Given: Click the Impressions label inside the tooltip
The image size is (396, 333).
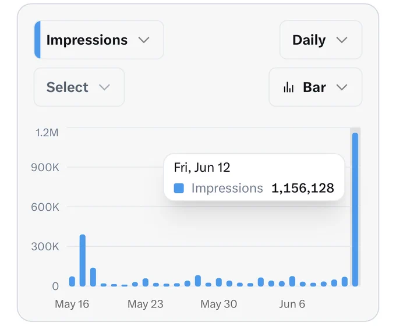Looking at the screenshot, I should (227, 189).
